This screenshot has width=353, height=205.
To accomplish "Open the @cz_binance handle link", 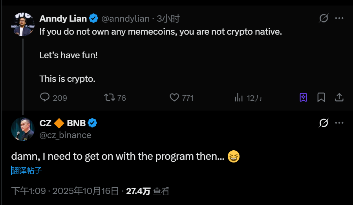I will coord(65,135).
